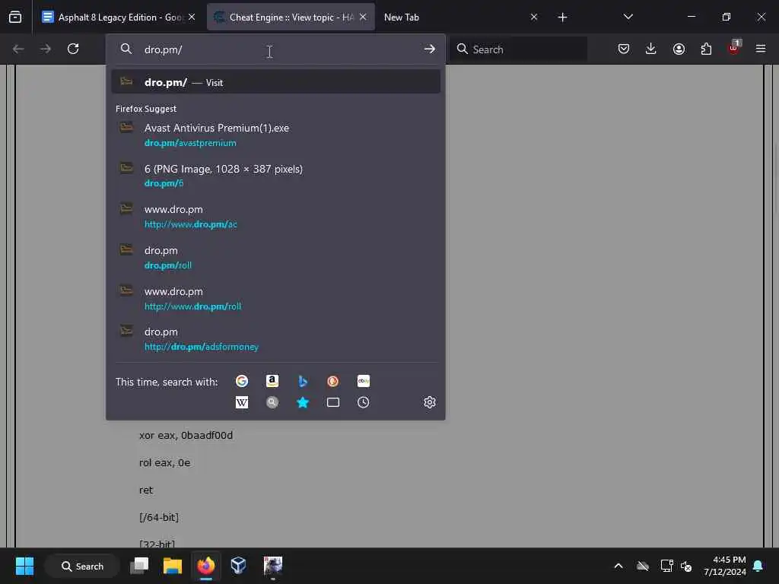
Task: Click the Firefox taskbar icon
Action: point(205,566)
